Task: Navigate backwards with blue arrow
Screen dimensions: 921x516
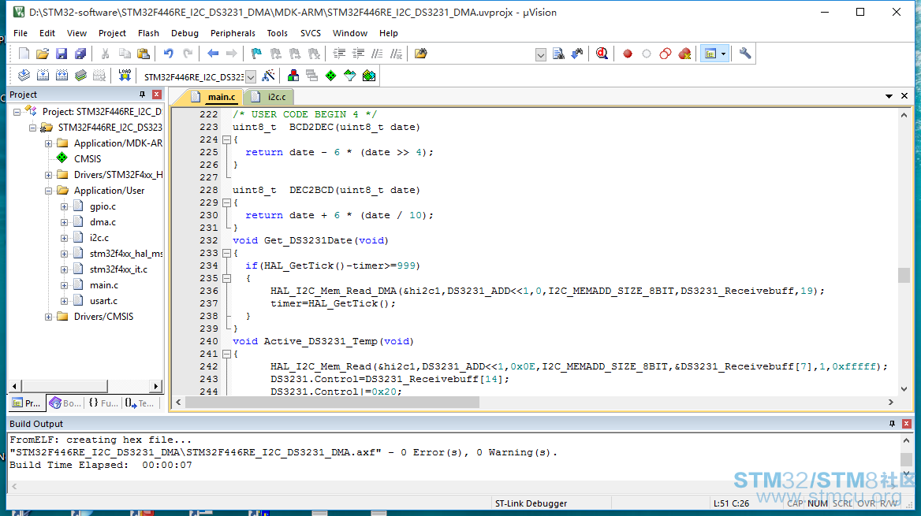Action: (x=213, y=54)
